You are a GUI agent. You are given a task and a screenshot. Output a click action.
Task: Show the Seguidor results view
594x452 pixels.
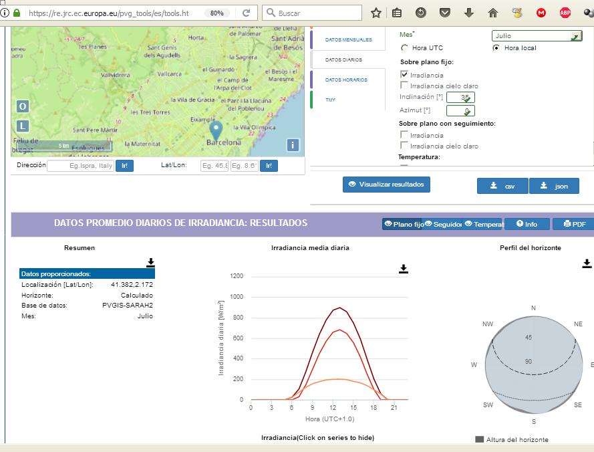coord(443,224)
